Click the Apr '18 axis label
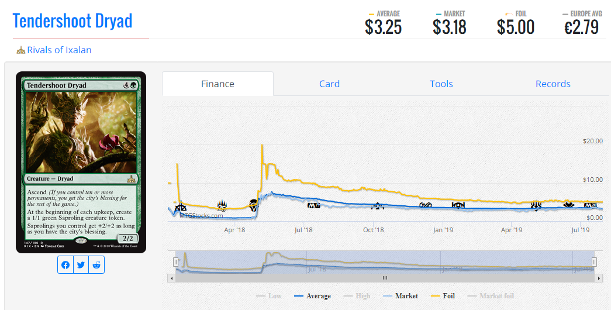 [x=234, y=230]
